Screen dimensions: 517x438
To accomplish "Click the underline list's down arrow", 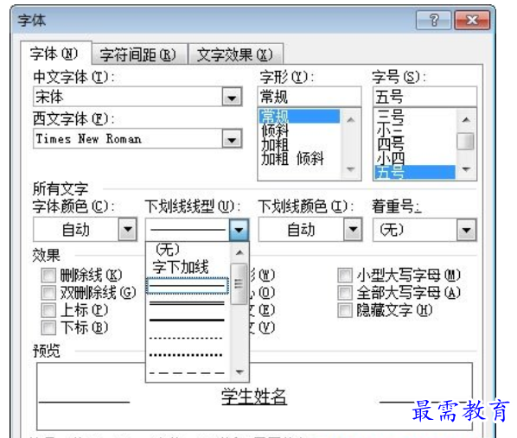I will 239,371.
